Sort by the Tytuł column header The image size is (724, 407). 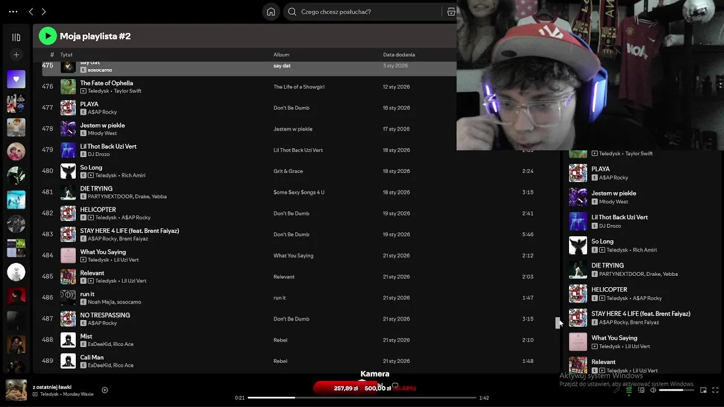tap(66, 55)
